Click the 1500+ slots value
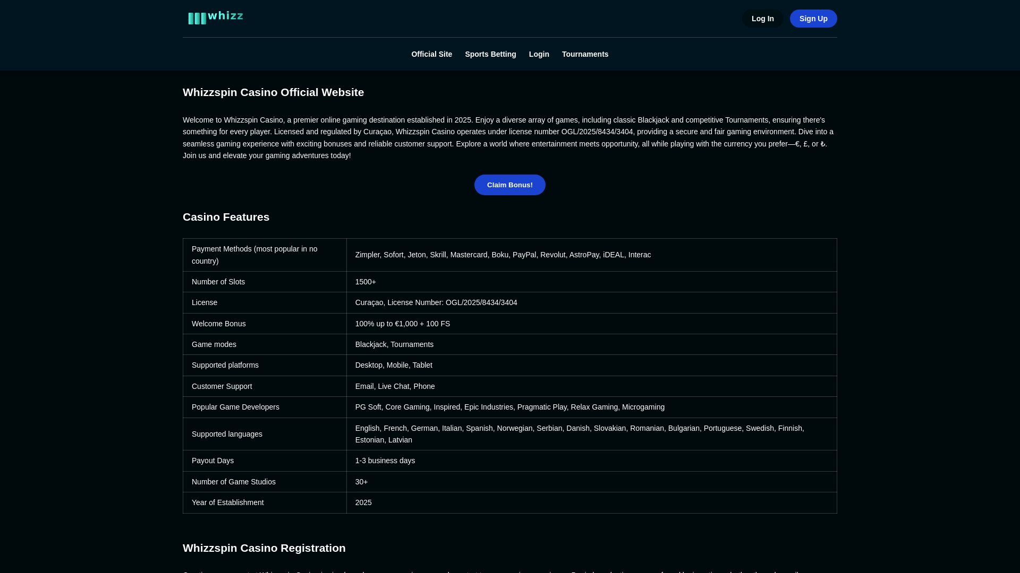The image size is (1020, 573). (365, 282)
